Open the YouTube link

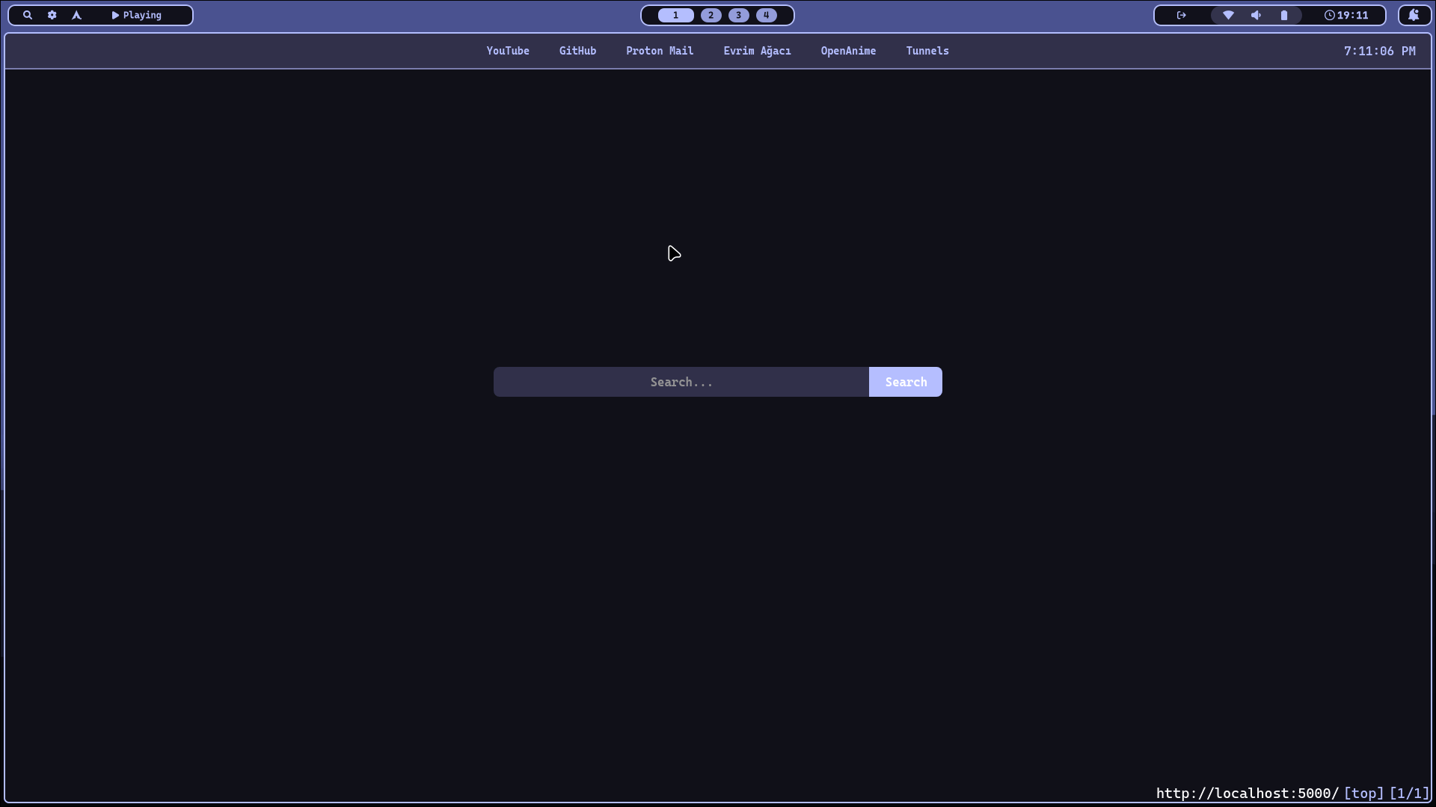(508, 51)
